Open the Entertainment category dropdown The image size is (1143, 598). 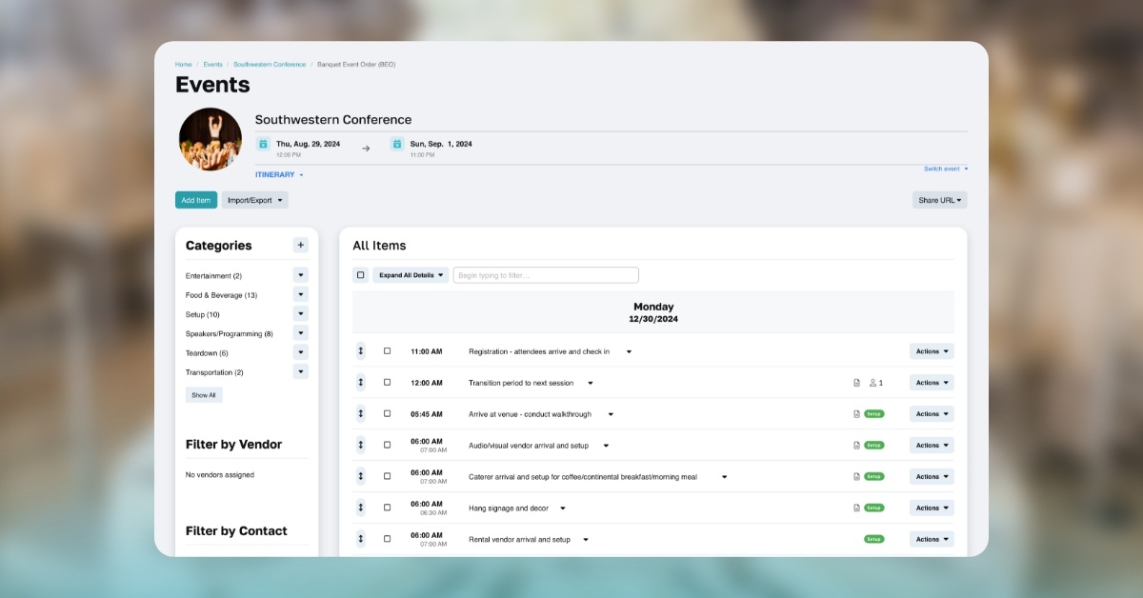pyautogui.click(x=301, y=275)
